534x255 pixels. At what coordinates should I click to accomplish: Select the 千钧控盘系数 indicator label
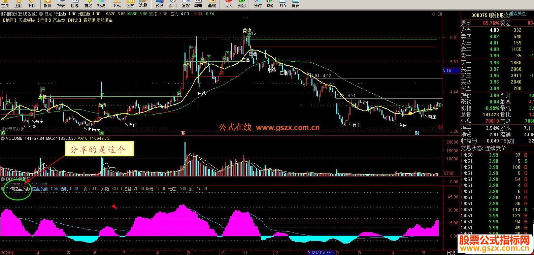coord(18,189)
